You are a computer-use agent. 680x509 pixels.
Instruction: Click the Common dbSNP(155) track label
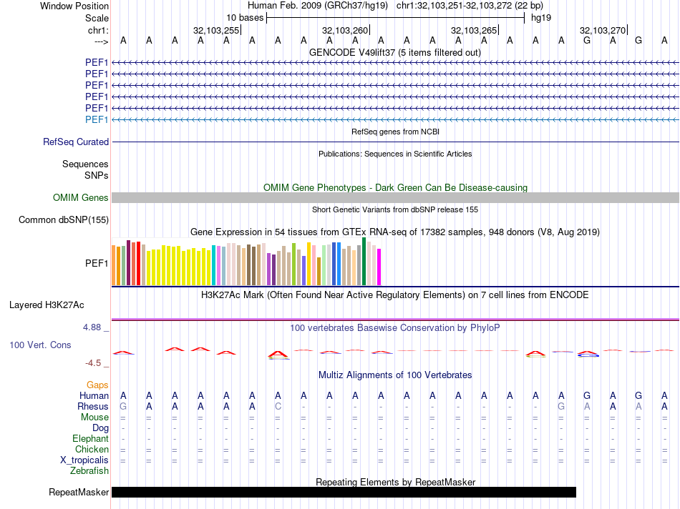point(64,220)
